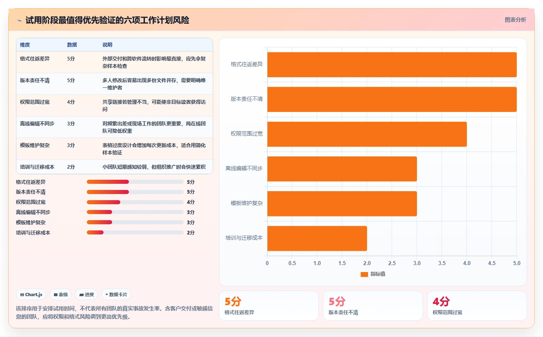Click the 2分 cell in the table

[71, 167]
